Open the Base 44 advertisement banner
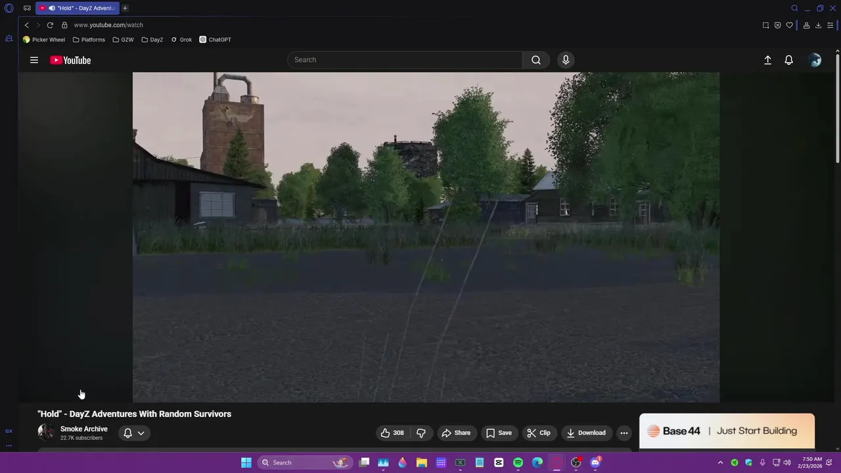The height and width of the screenshot is (473, 841). [727, 431]
